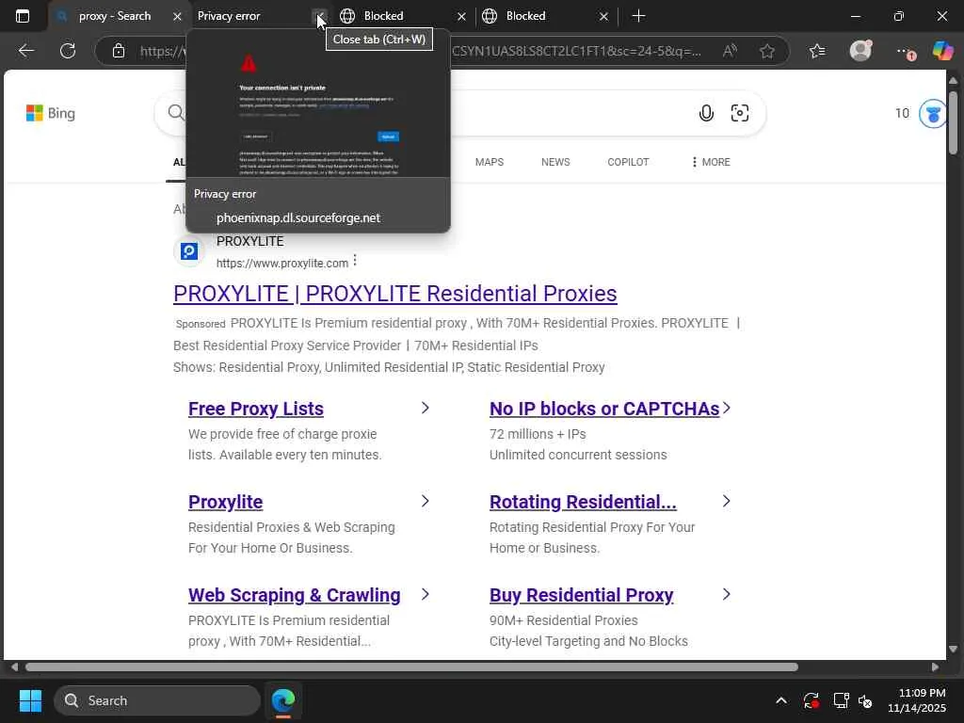Click the scroll right arrow
Screen dimensions: 964x723
point(935,667)
